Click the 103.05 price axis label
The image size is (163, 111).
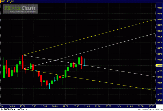[159, 60]
